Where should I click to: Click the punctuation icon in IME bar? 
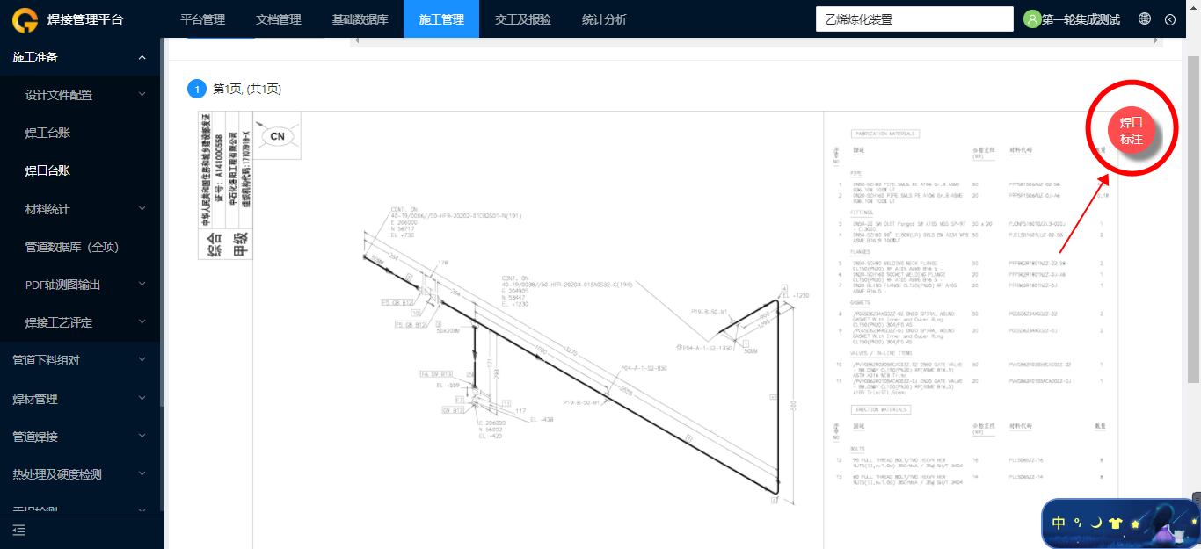pos(1078,523)
